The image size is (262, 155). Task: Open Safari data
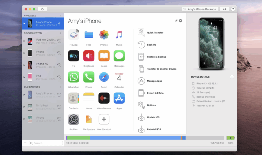pos(104,77)
